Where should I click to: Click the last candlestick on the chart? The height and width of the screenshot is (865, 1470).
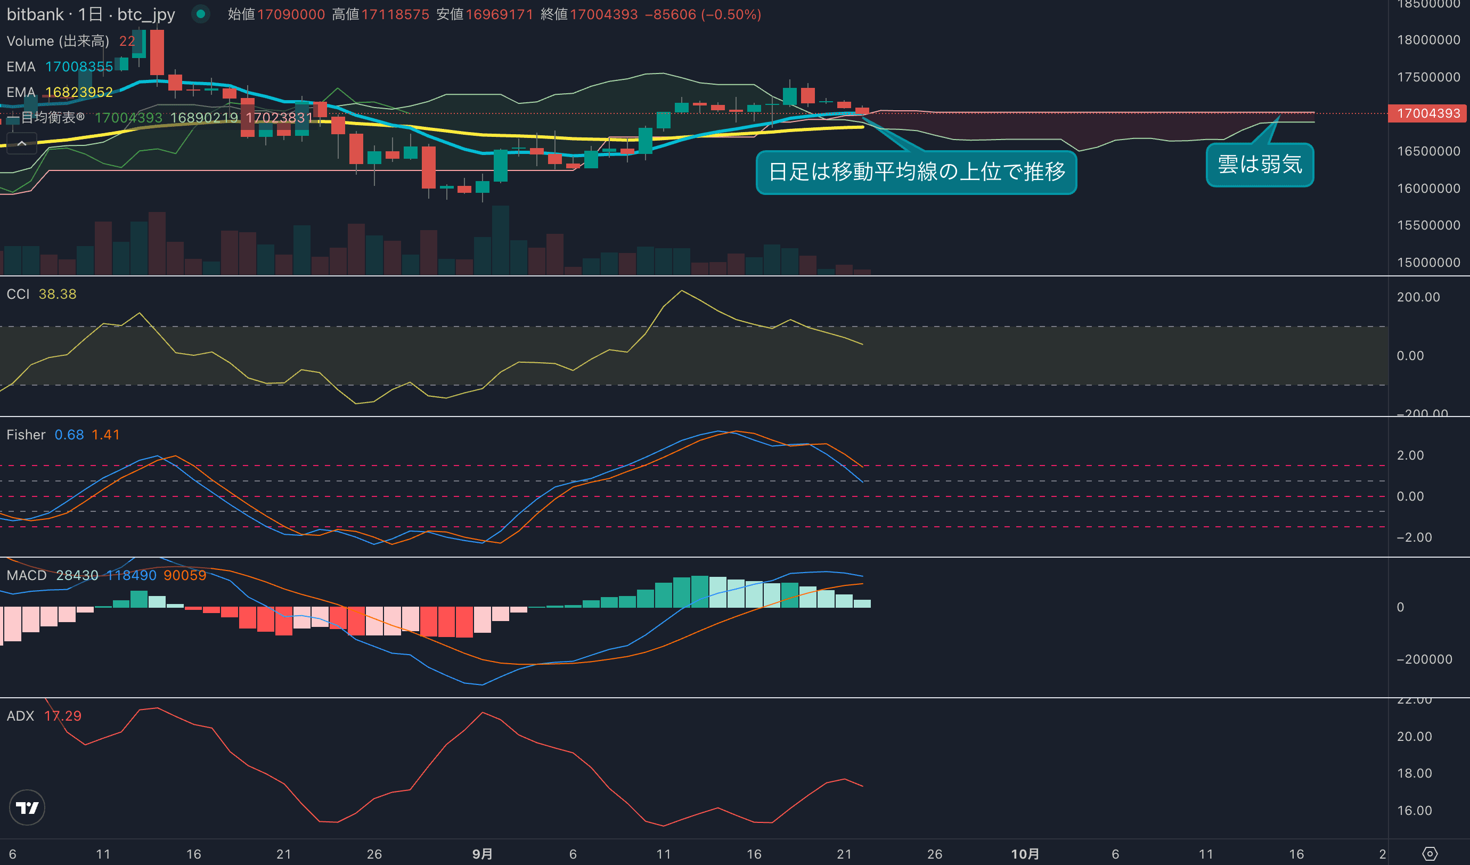862,110
